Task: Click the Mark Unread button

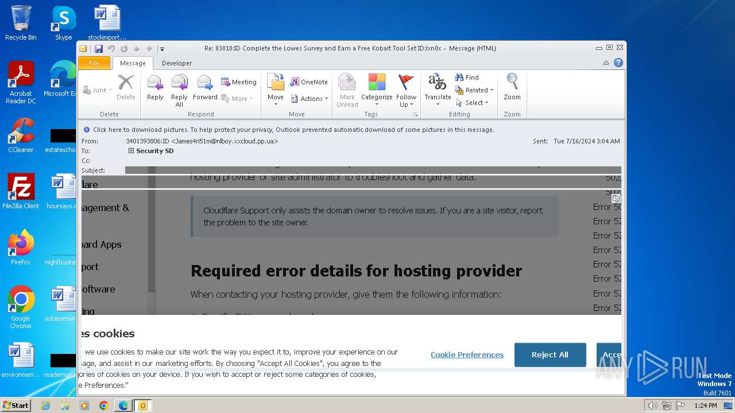Action: 347,90
